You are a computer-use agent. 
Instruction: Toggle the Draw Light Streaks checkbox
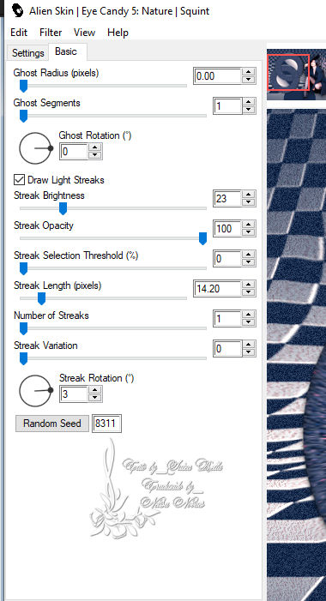19,179
